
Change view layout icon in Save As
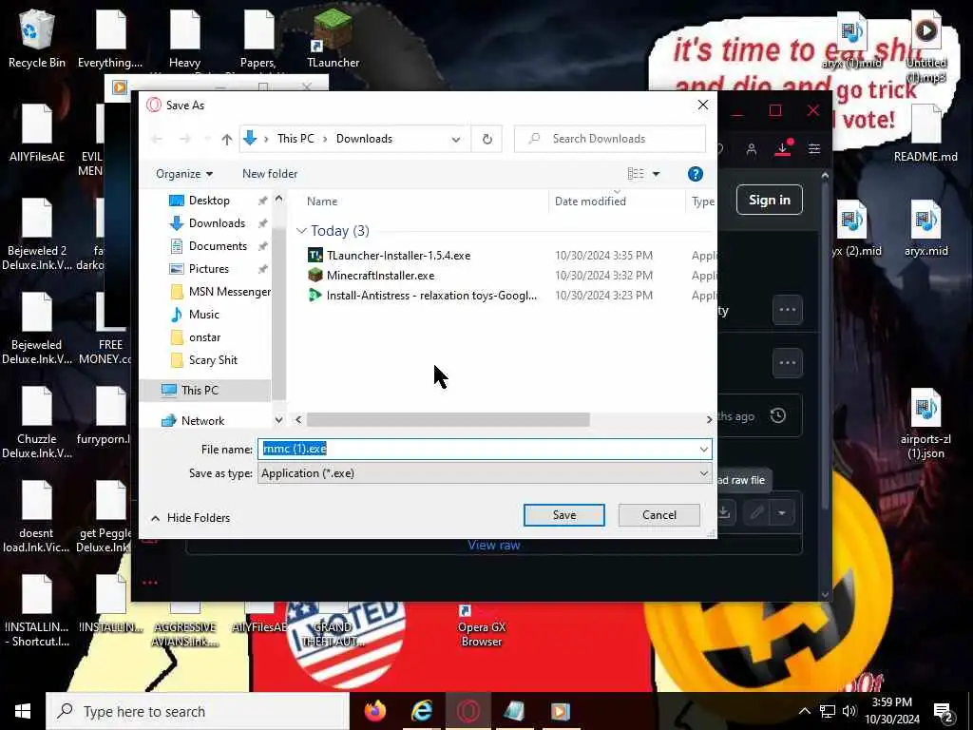coord(636,174)
